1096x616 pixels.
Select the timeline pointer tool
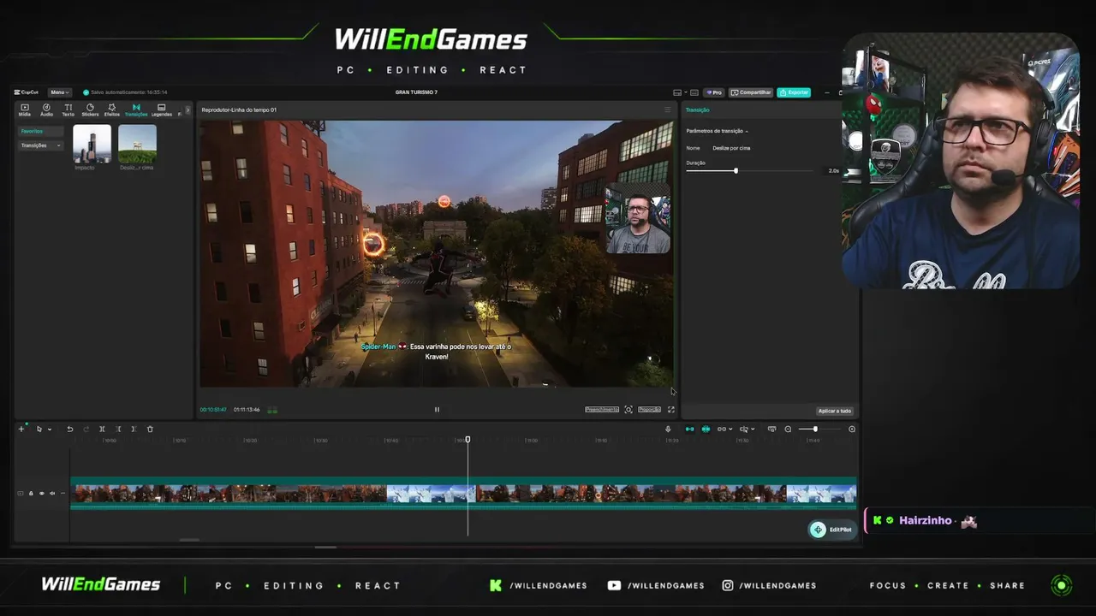pos(39,429)
